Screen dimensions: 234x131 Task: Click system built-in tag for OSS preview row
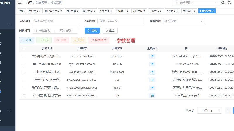point(152,95)
